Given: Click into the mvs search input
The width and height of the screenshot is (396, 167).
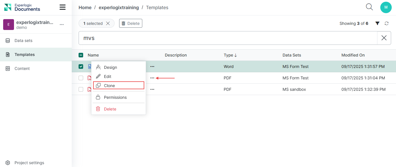Looking at the screenshot, I should tap(226, 38).
